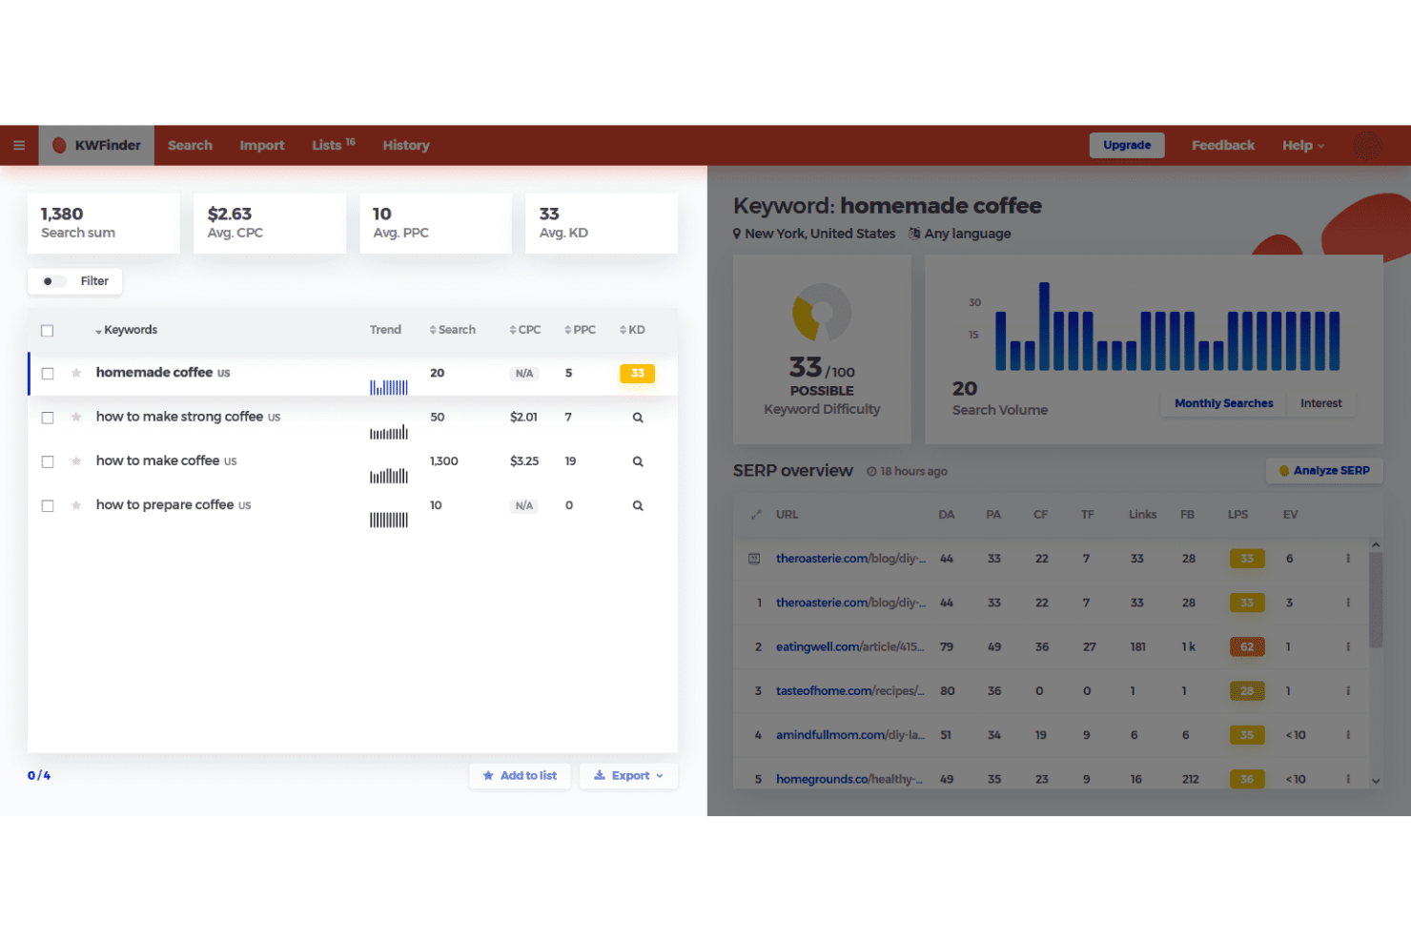Open the Feedback link
This screenshot has width=1411, height=941.
coord(1223,146)
